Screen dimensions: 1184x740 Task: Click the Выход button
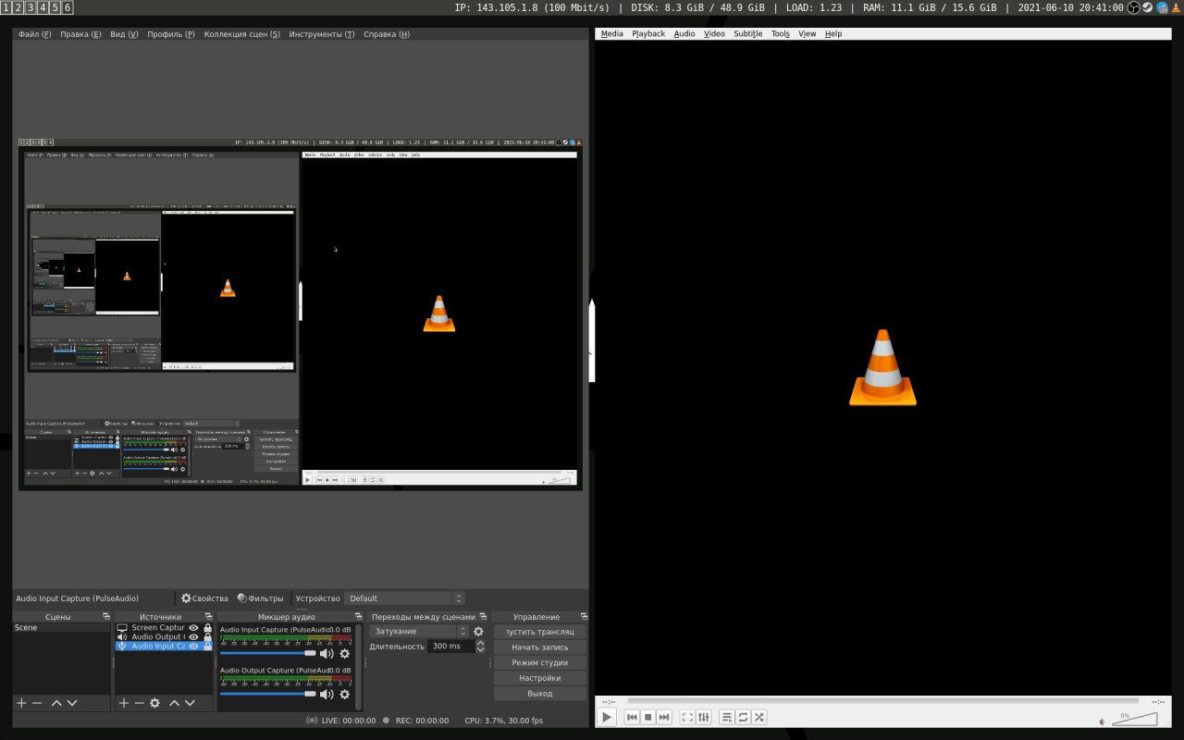pos(540,694)
